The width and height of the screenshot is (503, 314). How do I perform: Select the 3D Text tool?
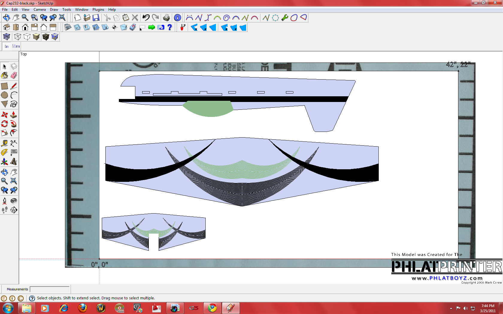click(x=14, y=162)
